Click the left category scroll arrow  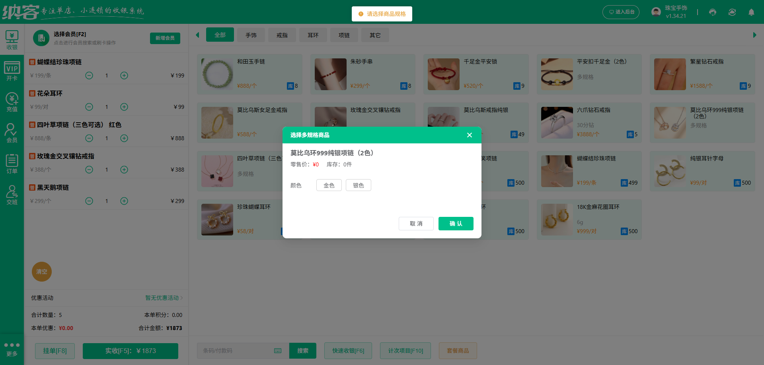198,35
